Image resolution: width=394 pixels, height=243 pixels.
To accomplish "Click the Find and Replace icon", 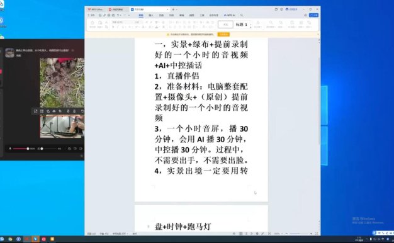I will point(271,24).
